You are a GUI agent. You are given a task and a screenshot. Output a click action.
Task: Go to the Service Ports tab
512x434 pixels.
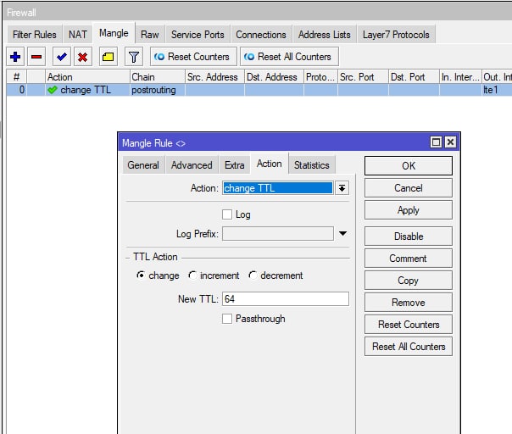198,34
